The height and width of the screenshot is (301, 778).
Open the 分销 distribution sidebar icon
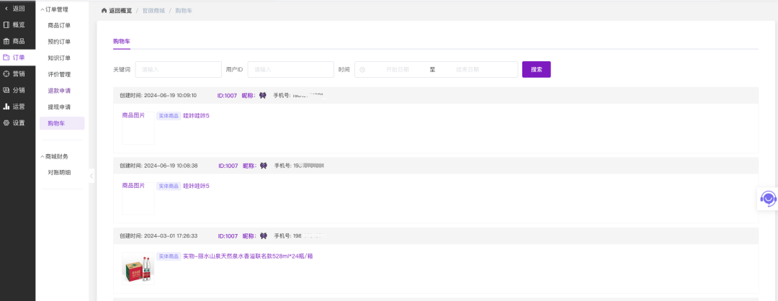coord(6,90)
